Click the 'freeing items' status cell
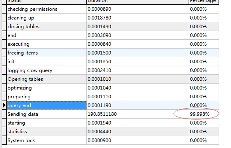Screen dimensions: 231x148 (x=47, y=53)
